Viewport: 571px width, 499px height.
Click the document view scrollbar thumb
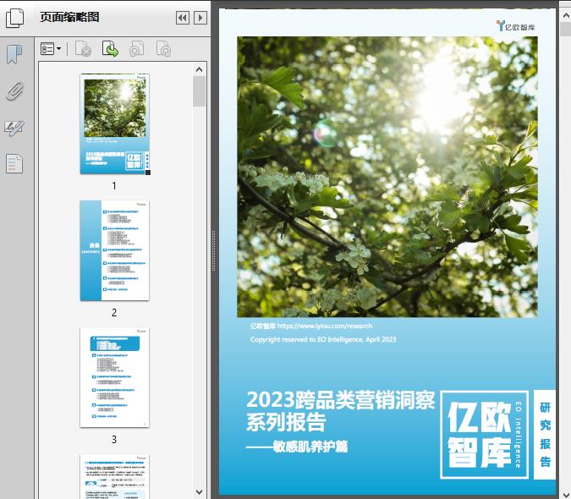566,29
